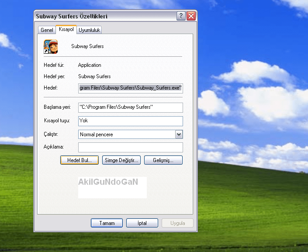Click the question mark help button

181,16
